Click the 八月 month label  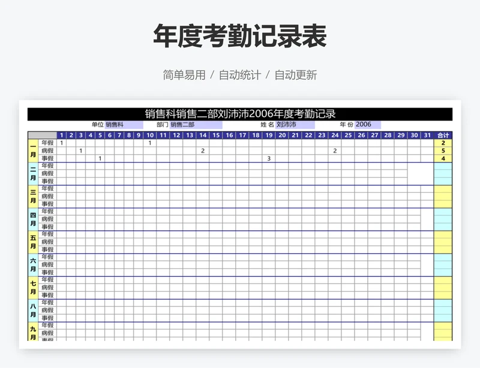33,310
